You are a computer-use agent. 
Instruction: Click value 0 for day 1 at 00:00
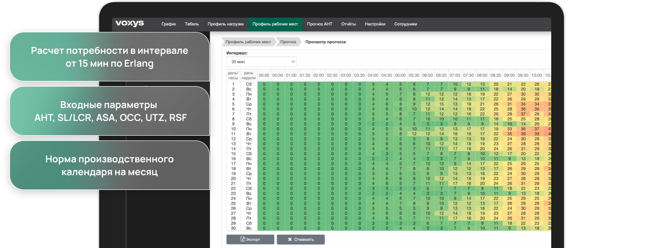pos(264,84)
